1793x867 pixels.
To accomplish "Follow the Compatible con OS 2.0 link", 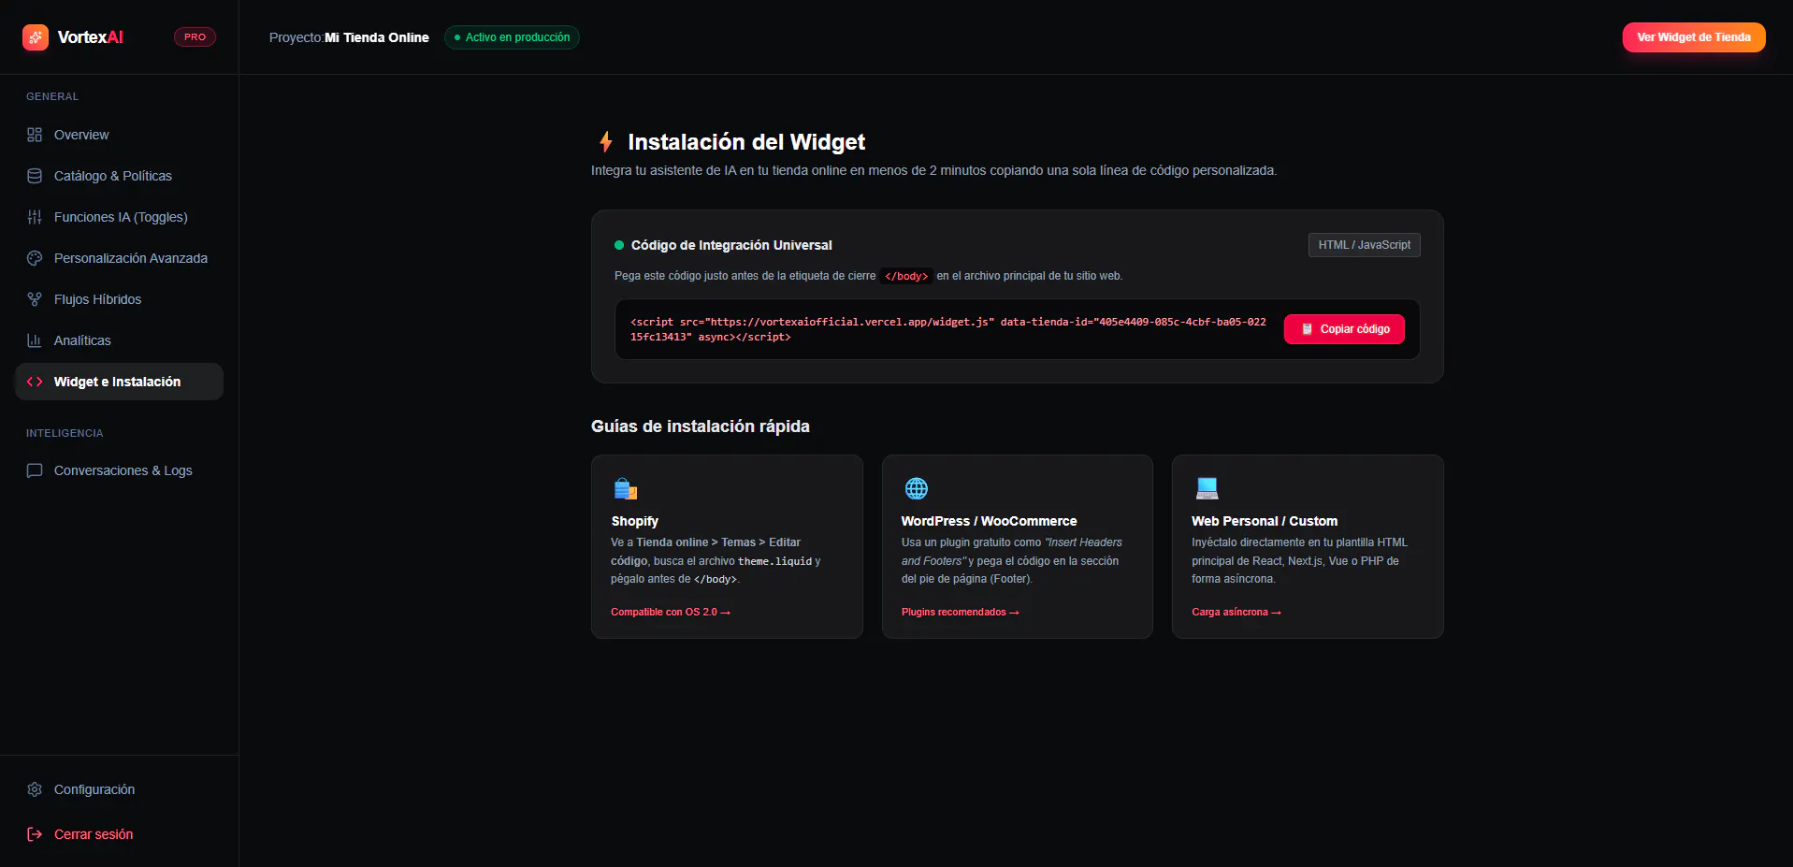I will pos(671,613).
